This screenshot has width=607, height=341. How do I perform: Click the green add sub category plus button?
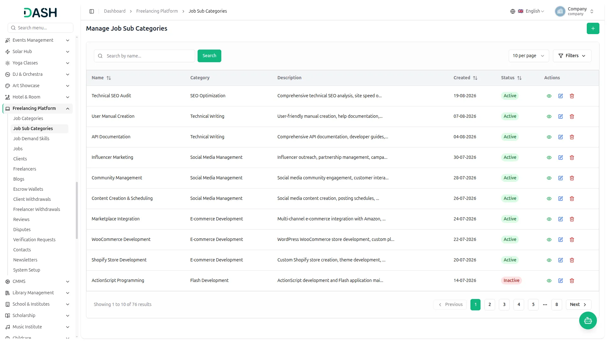point(593,28)
